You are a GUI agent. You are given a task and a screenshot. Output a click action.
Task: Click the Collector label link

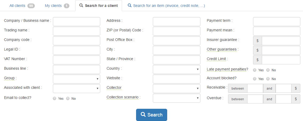(114, 87)
